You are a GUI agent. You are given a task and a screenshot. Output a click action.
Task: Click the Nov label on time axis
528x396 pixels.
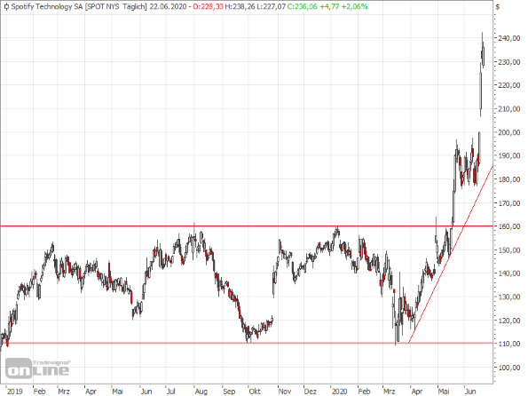285,392
